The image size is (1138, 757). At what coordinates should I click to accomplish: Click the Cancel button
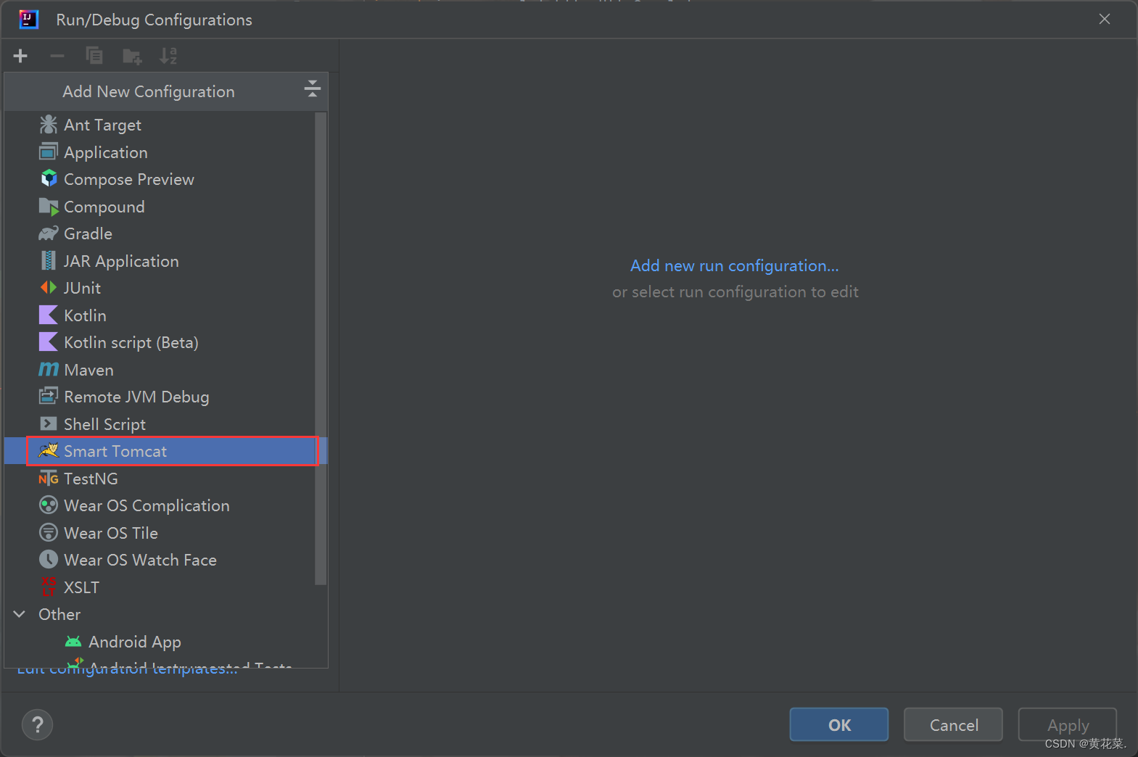point(954,724)
